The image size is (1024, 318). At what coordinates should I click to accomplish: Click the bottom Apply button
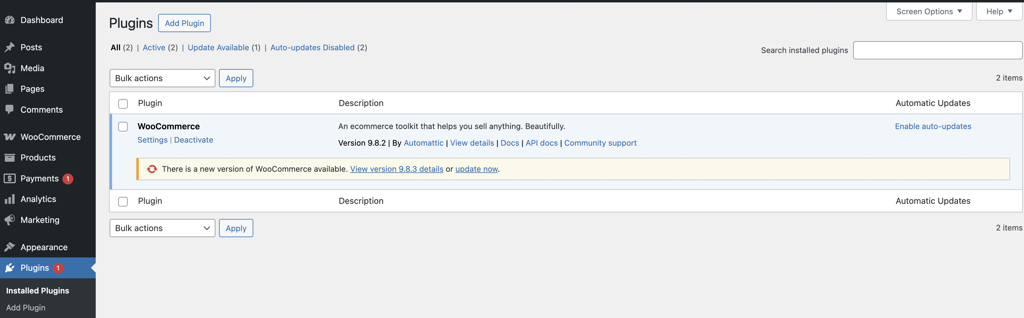coord(236,228)
